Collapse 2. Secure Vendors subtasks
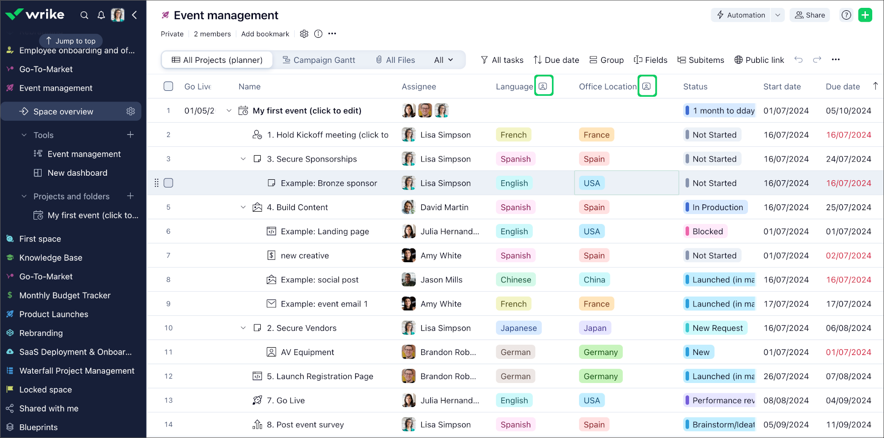 pyautogui.click(x=243, y=328)
